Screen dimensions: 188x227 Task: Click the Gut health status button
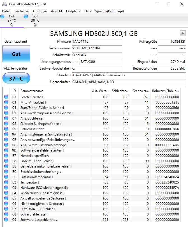click(16, 54)
